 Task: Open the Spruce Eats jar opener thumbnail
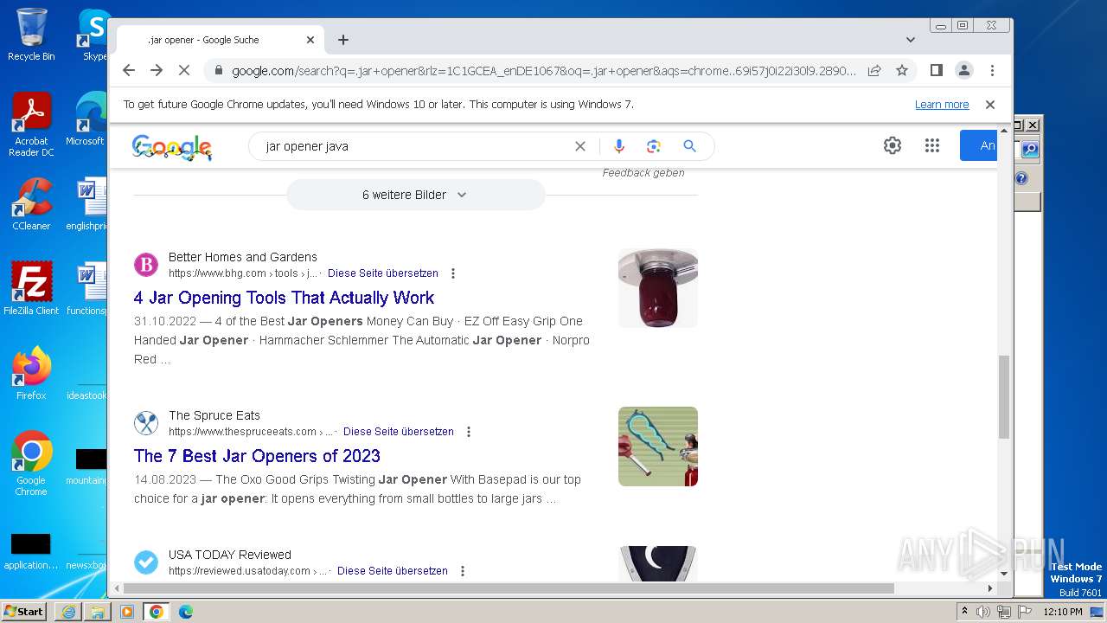[658, 446]
